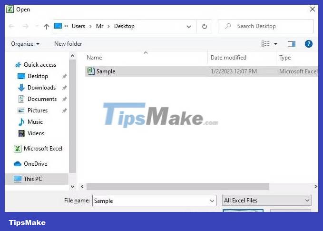Click the search magnifier icon
The image size is (323, 231).
point(228,26)
